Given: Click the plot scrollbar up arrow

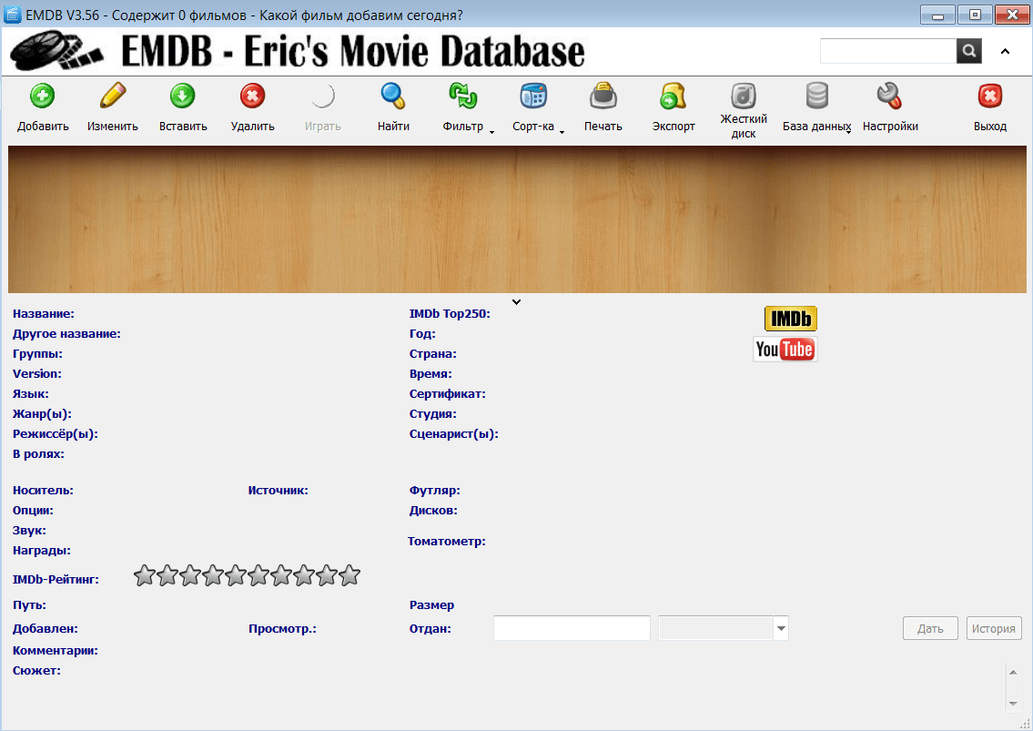Looking at the screenshot, I should click(1013, 673).
